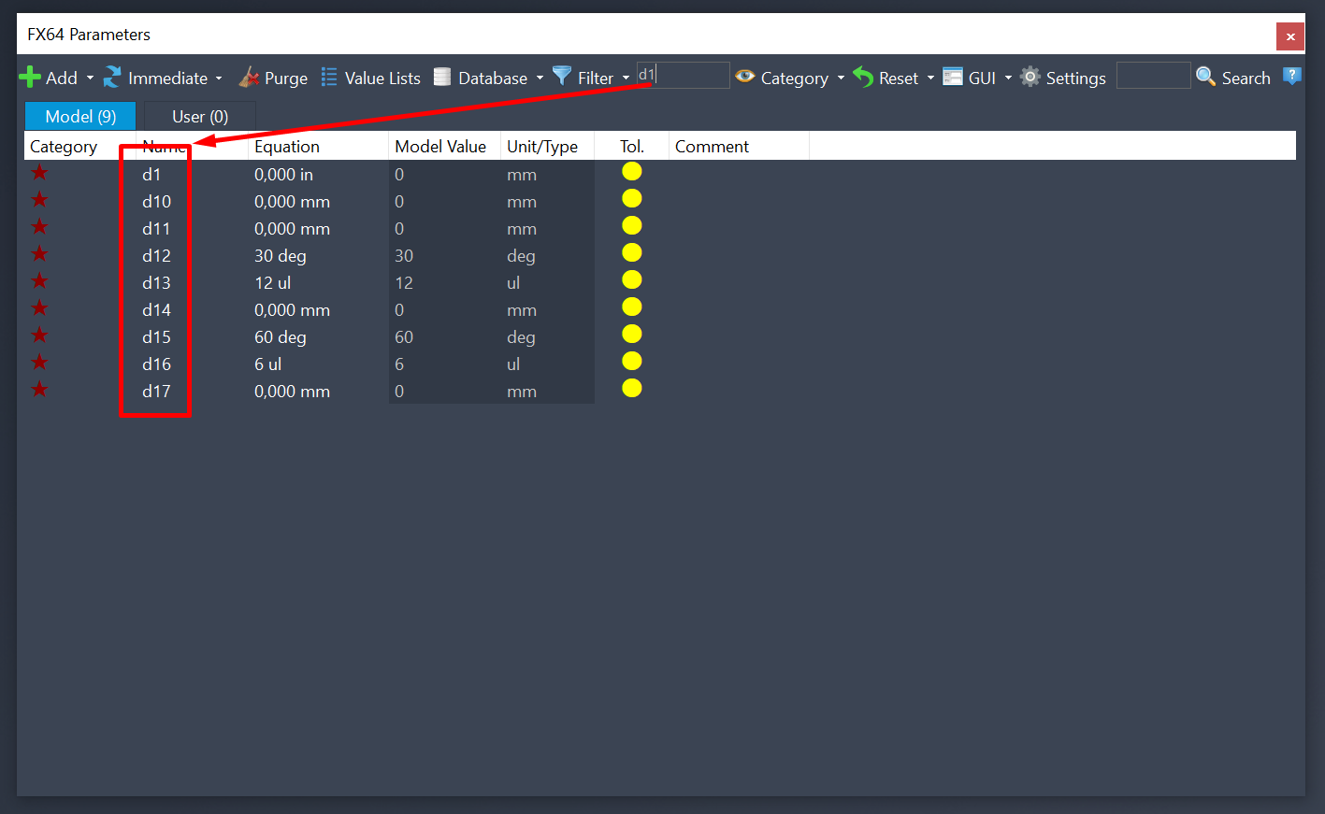The image size is (1325, 814).
Task: Click the Category eye icon
Action: click(x=745, y=76)
